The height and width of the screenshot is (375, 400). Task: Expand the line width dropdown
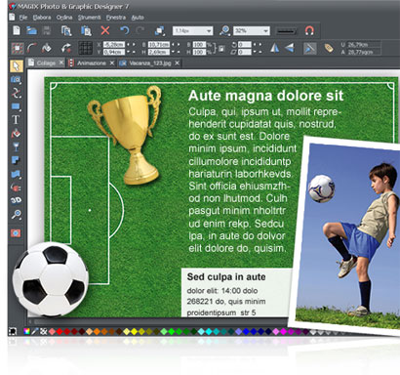click(x=193, y=31)
